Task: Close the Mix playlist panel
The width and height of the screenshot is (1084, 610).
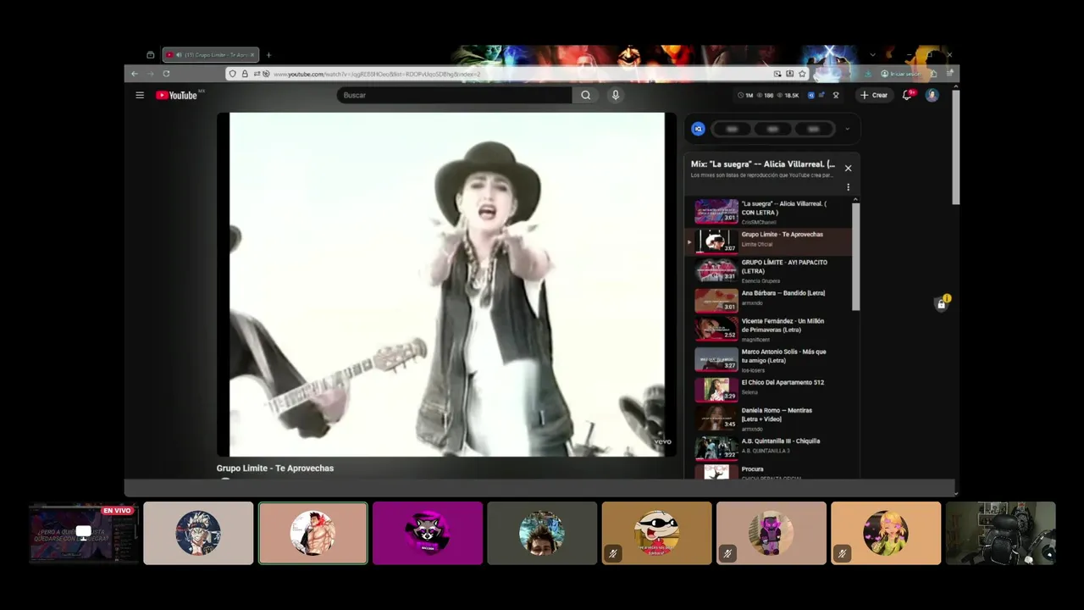Action: tap(848, 168)
